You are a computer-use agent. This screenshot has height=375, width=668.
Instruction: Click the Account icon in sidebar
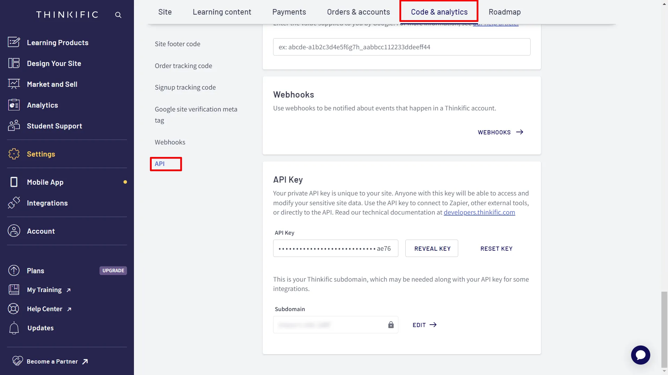[x=15, y=231]
